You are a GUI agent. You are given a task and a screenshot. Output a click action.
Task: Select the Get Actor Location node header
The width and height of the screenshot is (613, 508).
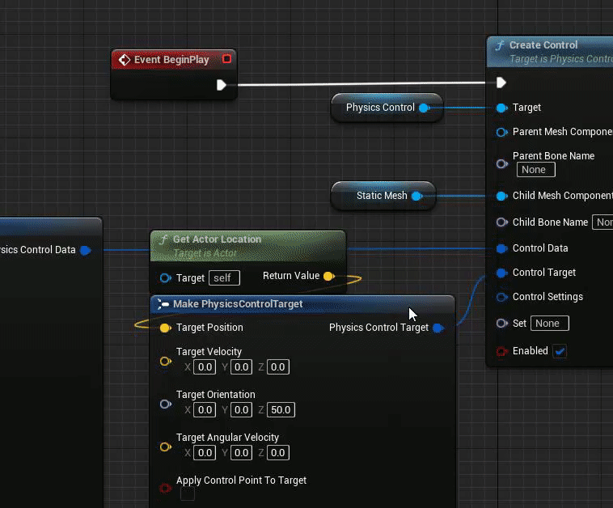pos(247,246)
